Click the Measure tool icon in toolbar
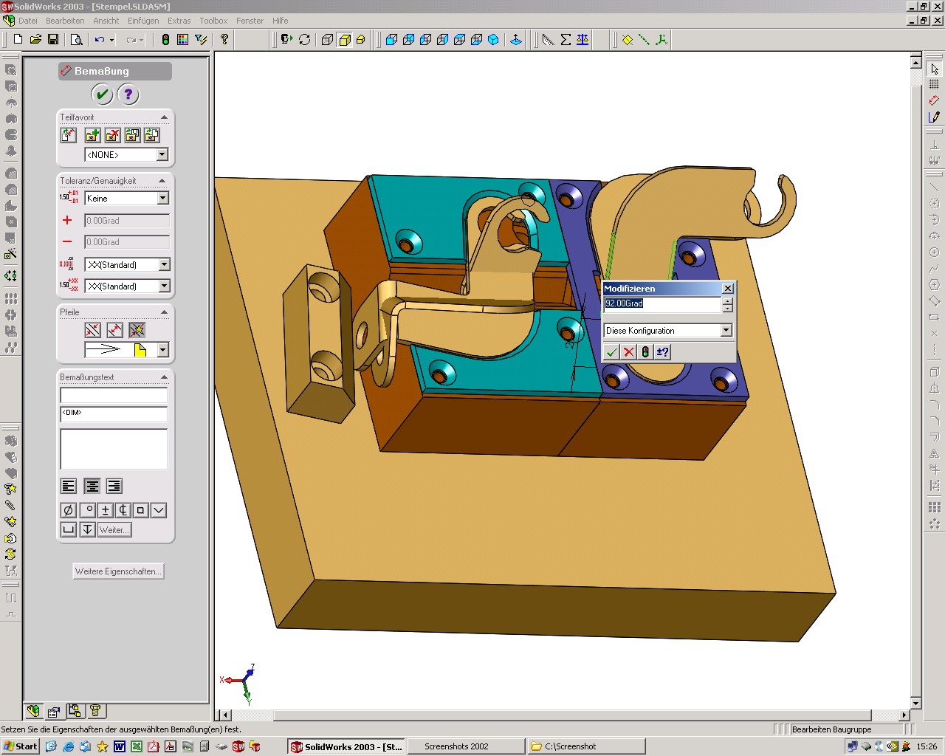The width and height of the screenshot is (945, 756). point(548,40)
